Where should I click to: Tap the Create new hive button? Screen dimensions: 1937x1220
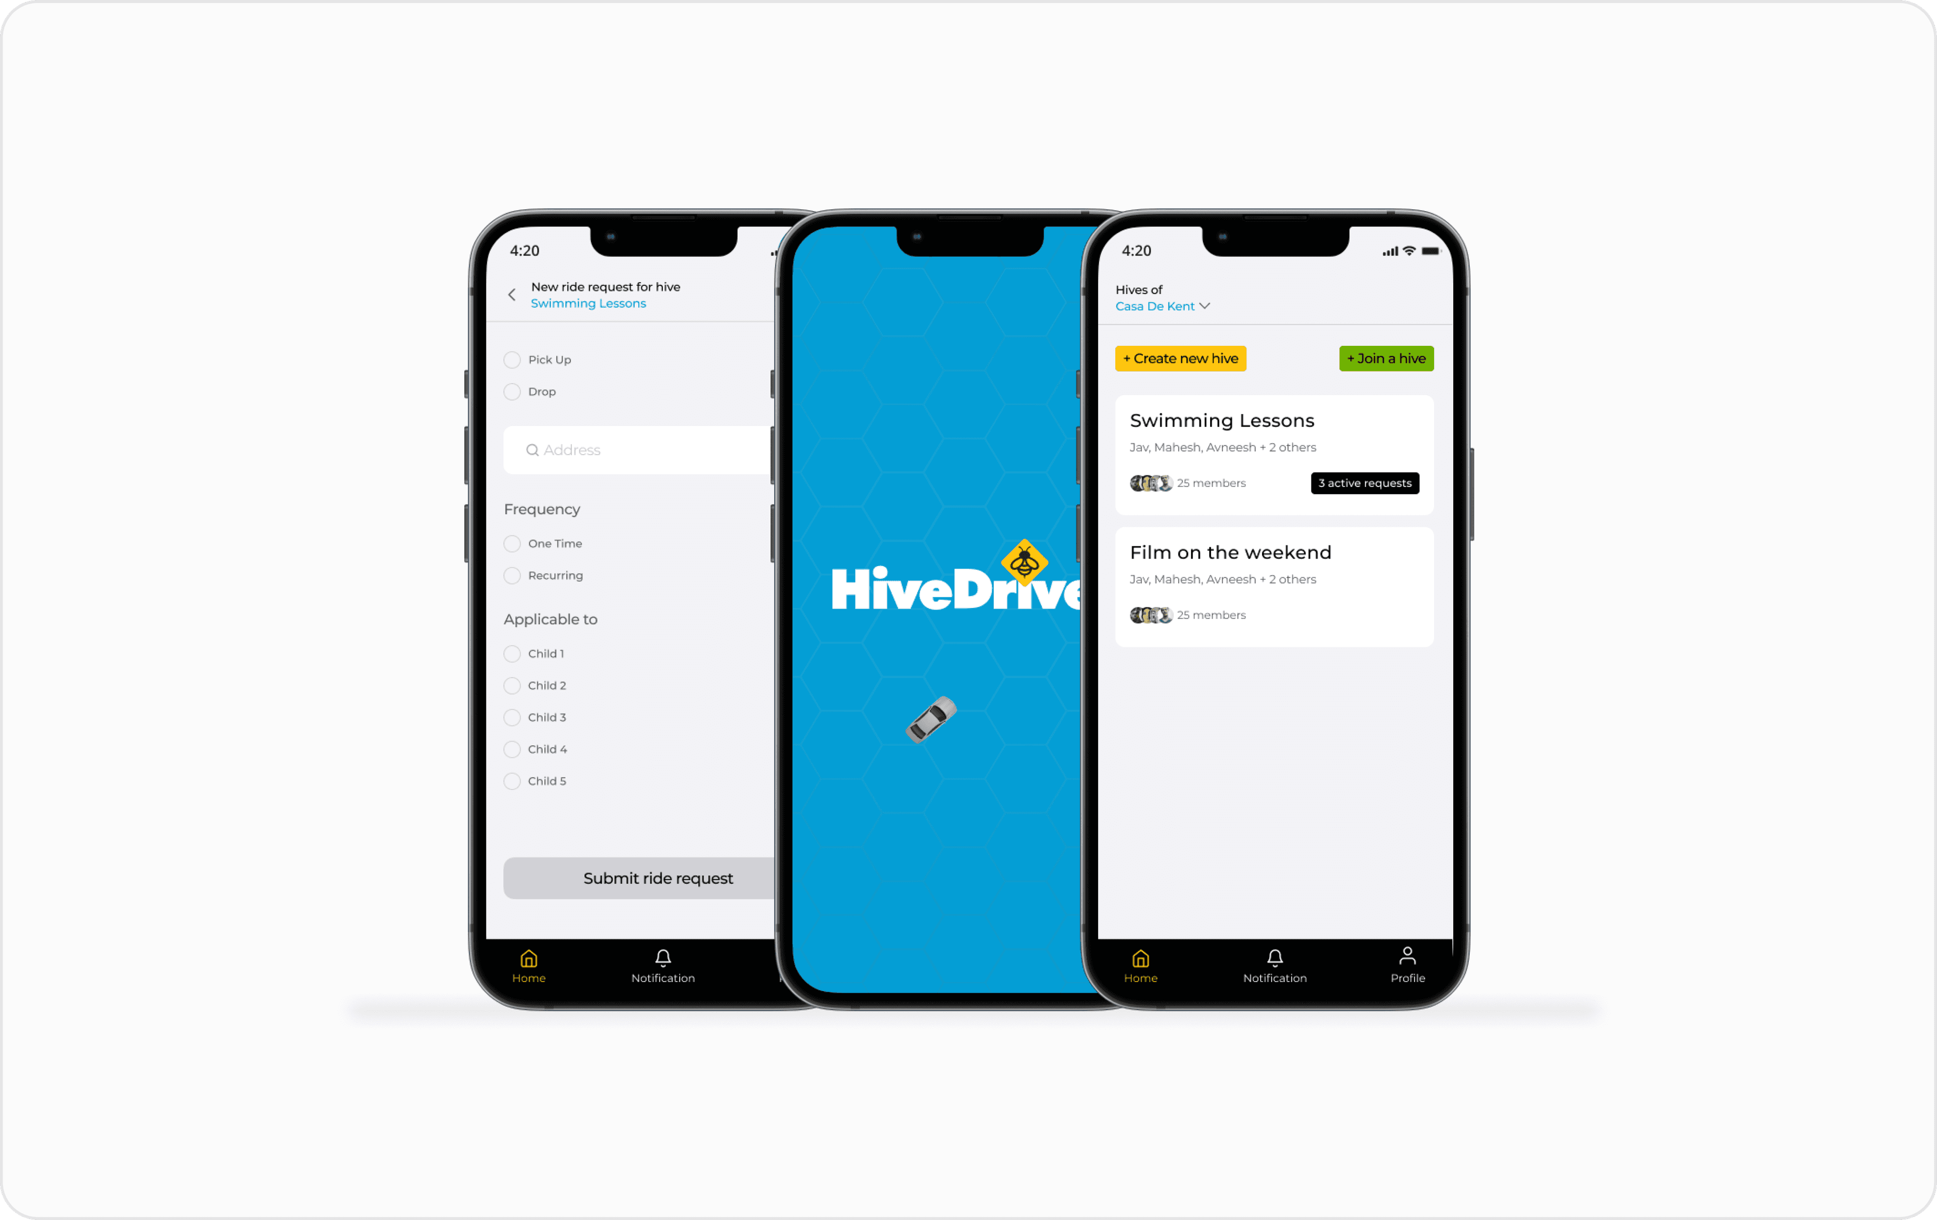pyautogui.click(x=1181, y=357)
